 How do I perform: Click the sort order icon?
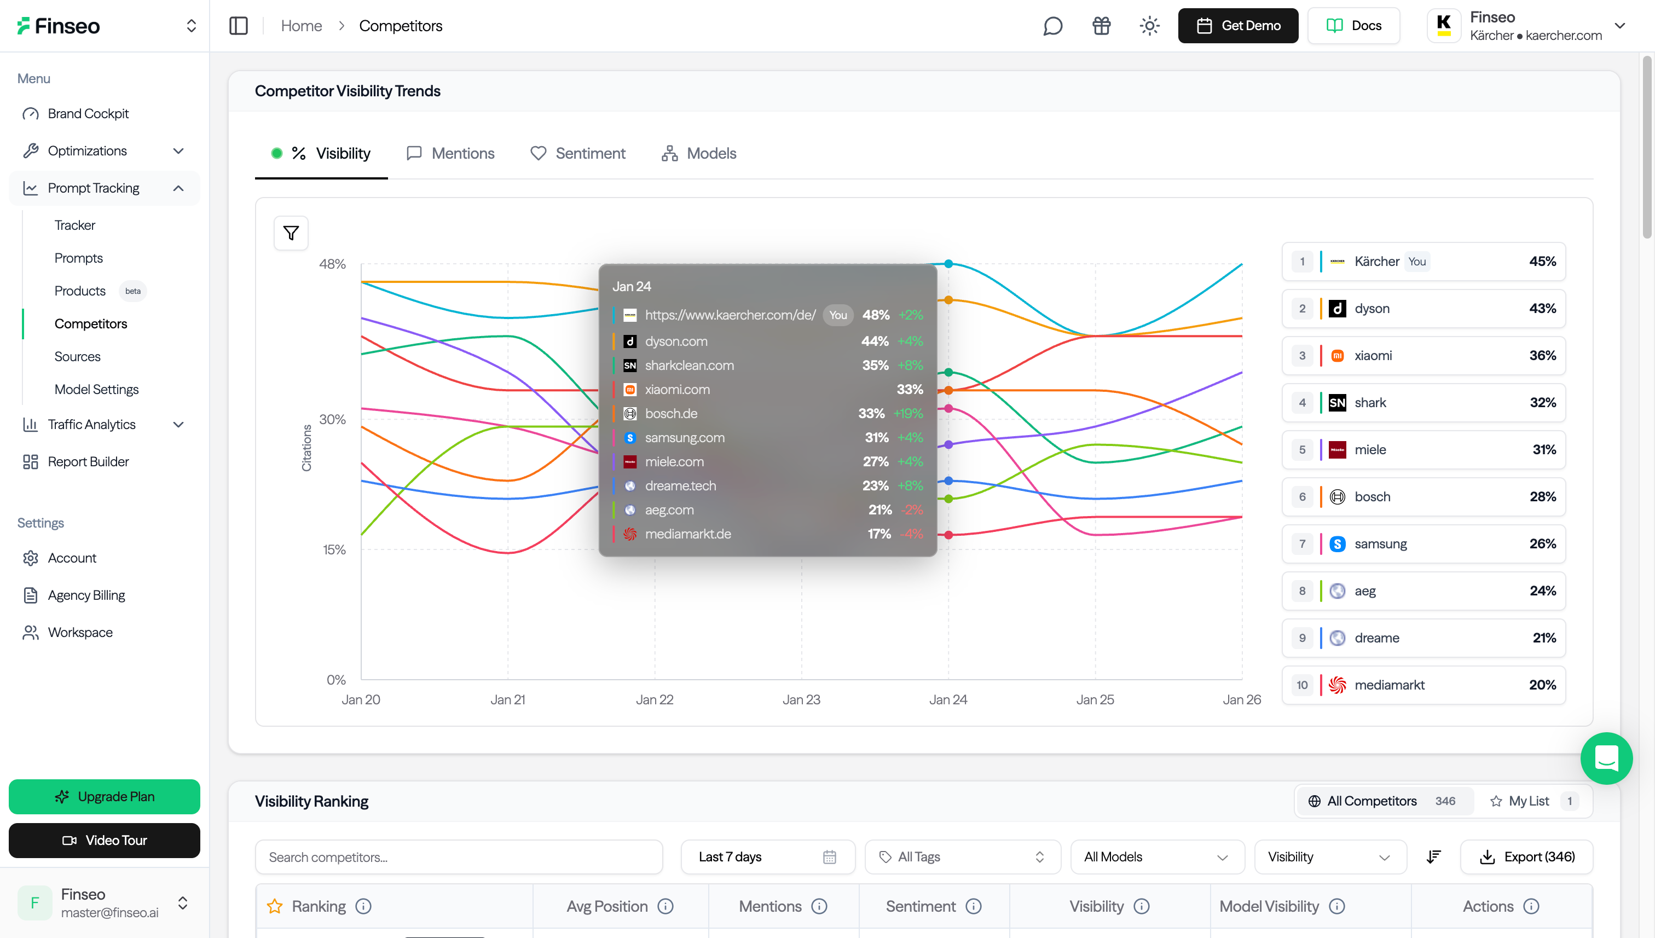1433,857
